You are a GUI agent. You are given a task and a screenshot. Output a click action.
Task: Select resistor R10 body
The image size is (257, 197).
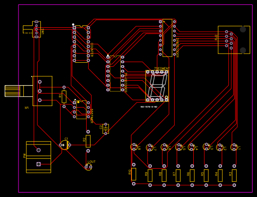pos(134,174)
